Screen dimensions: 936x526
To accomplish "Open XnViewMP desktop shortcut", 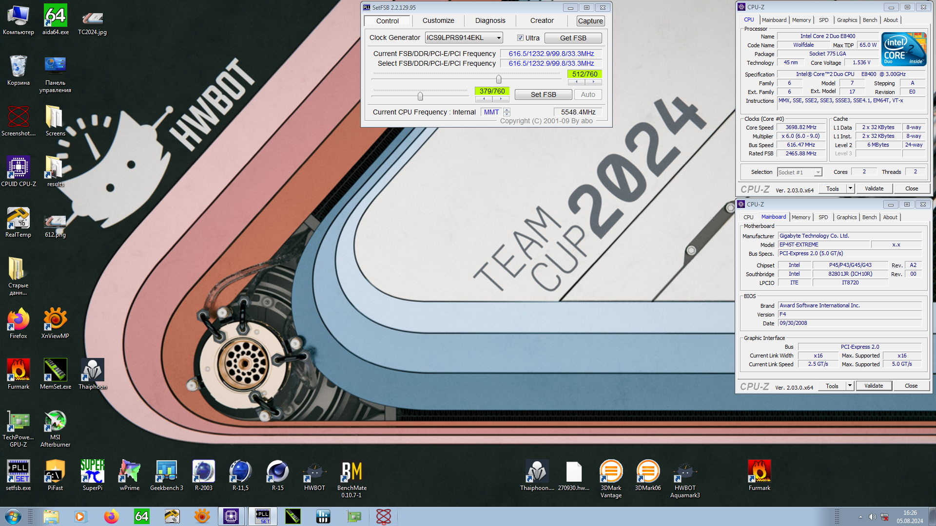I will (x=55, y=323).
